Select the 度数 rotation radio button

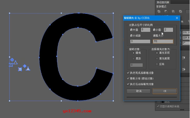point(133,59)
